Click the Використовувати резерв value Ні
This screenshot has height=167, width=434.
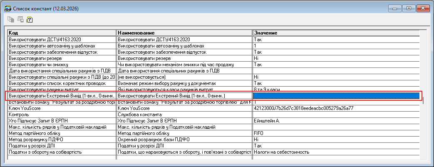335,58
